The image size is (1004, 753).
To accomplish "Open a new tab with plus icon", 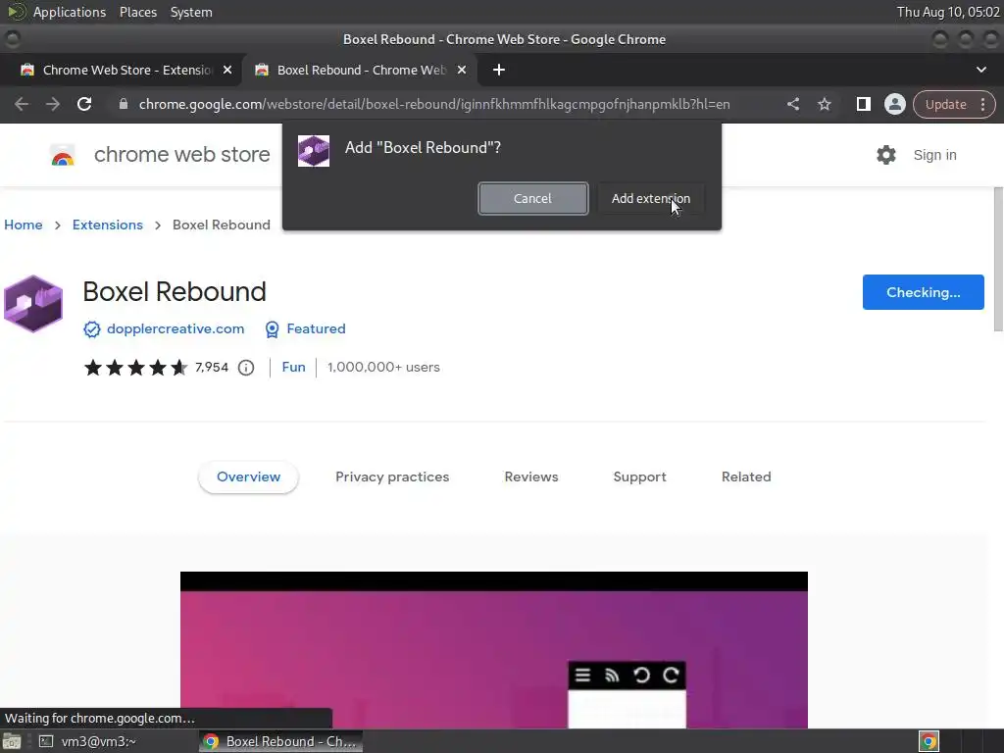I will pyautogui.click(x=499, y=70).
